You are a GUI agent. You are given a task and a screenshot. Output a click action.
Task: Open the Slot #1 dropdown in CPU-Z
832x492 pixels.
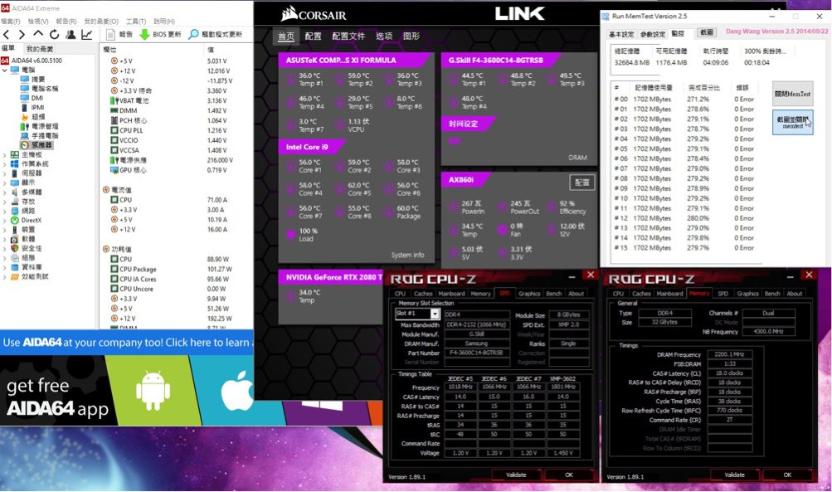(x=435, y=314)
